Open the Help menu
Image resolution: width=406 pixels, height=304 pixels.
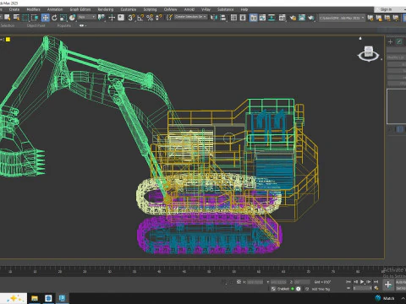[244, 9]
